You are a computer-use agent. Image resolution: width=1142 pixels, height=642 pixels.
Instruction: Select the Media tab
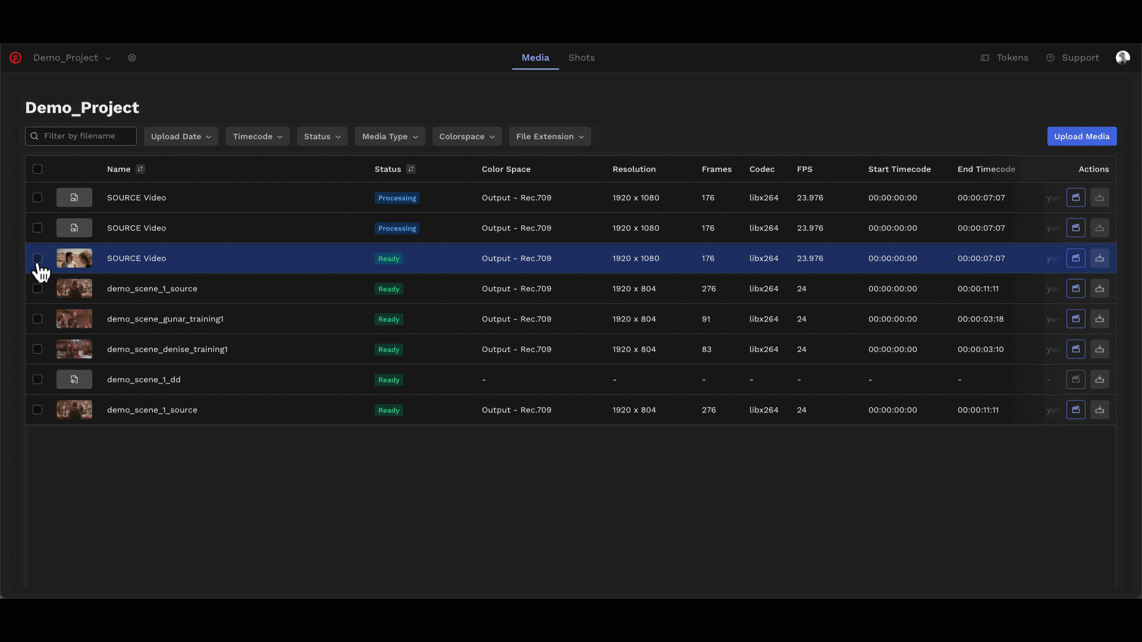point(535,58)
